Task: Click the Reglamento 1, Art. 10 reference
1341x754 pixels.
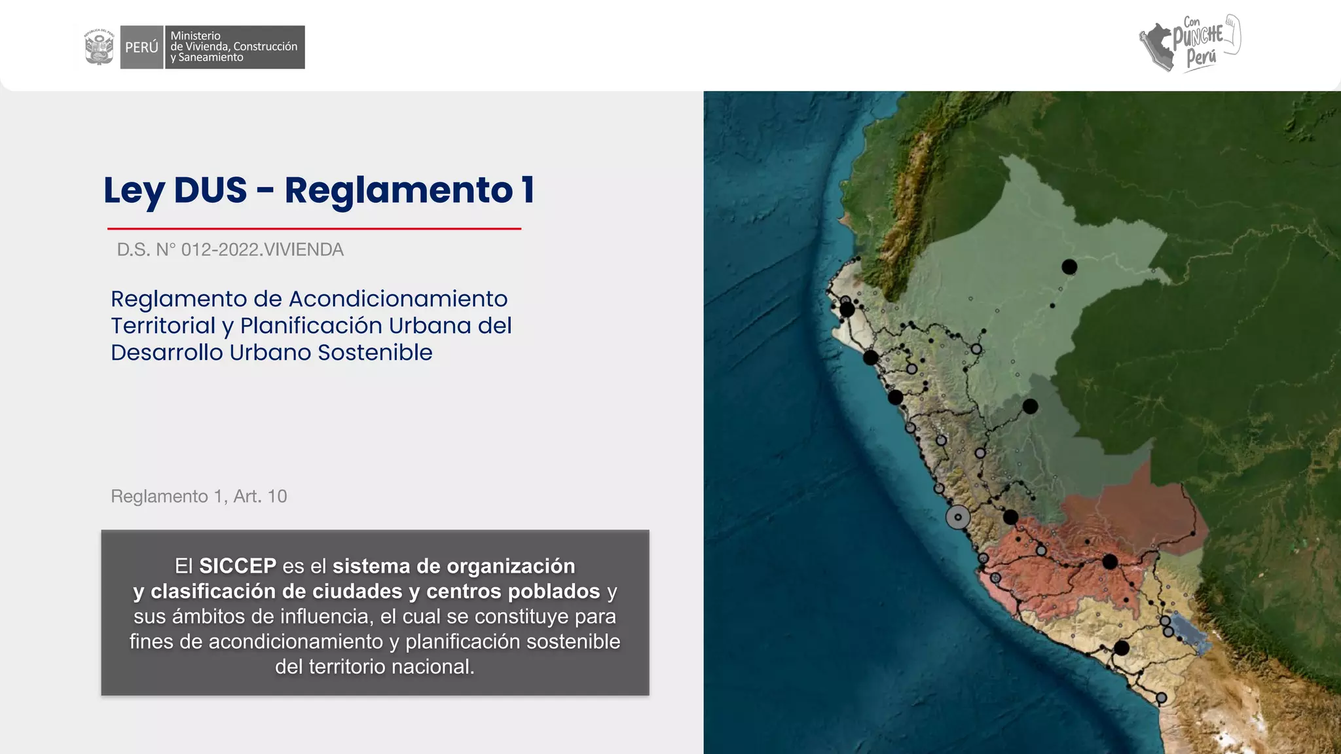Action: coord(198,496)
